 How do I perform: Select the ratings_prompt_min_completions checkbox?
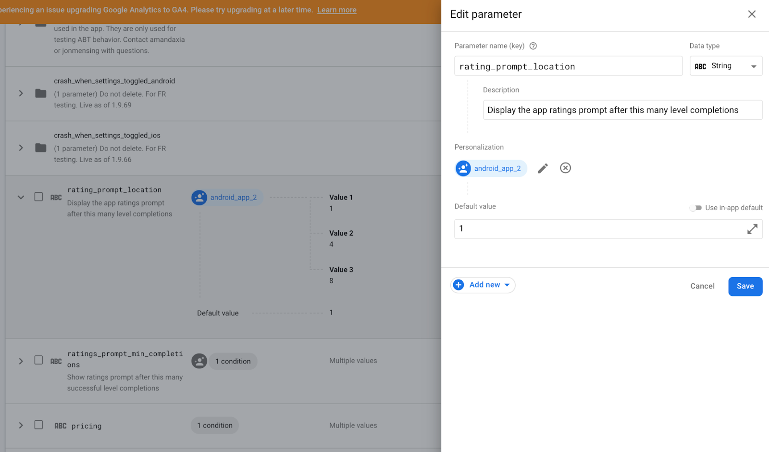coord(38,360)
